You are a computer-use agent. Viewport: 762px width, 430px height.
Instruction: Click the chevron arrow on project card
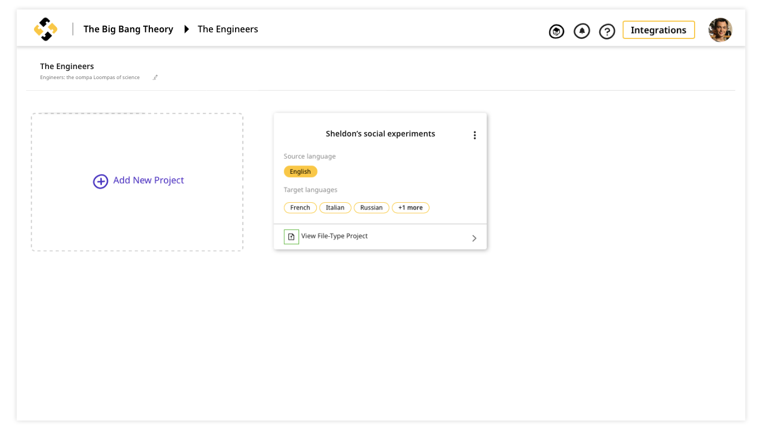point(475,238)
